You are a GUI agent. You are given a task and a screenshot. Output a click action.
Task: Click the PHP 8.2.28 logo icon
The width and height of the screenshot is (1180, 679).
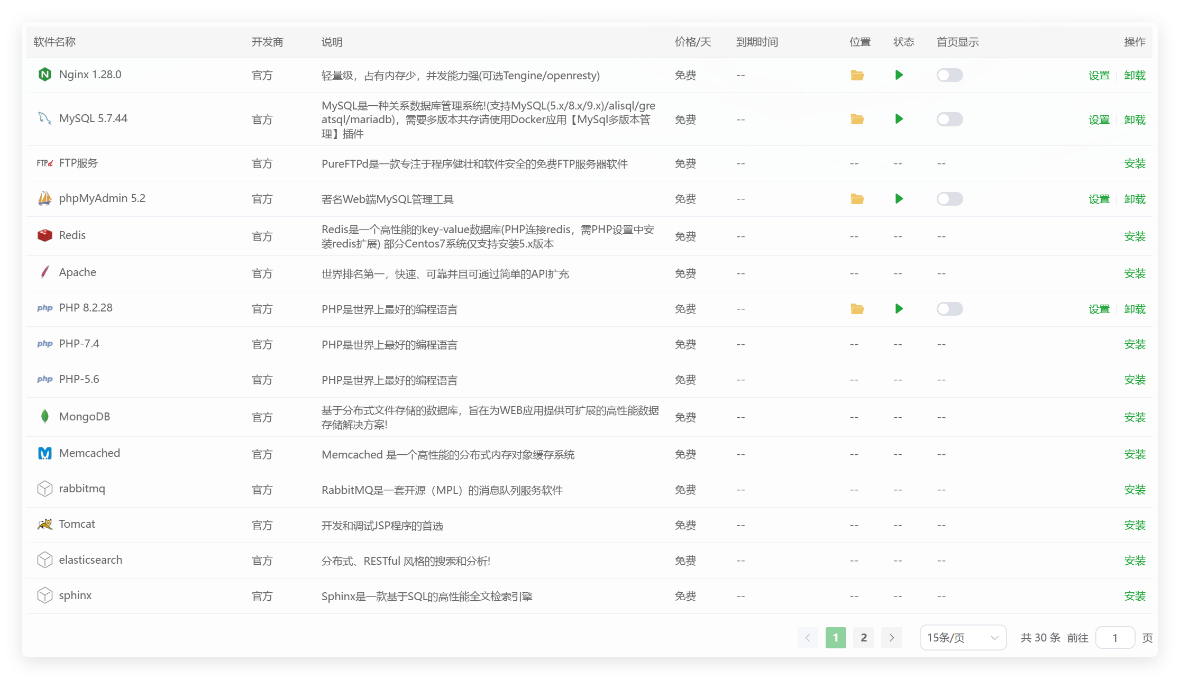click(45, 308)
